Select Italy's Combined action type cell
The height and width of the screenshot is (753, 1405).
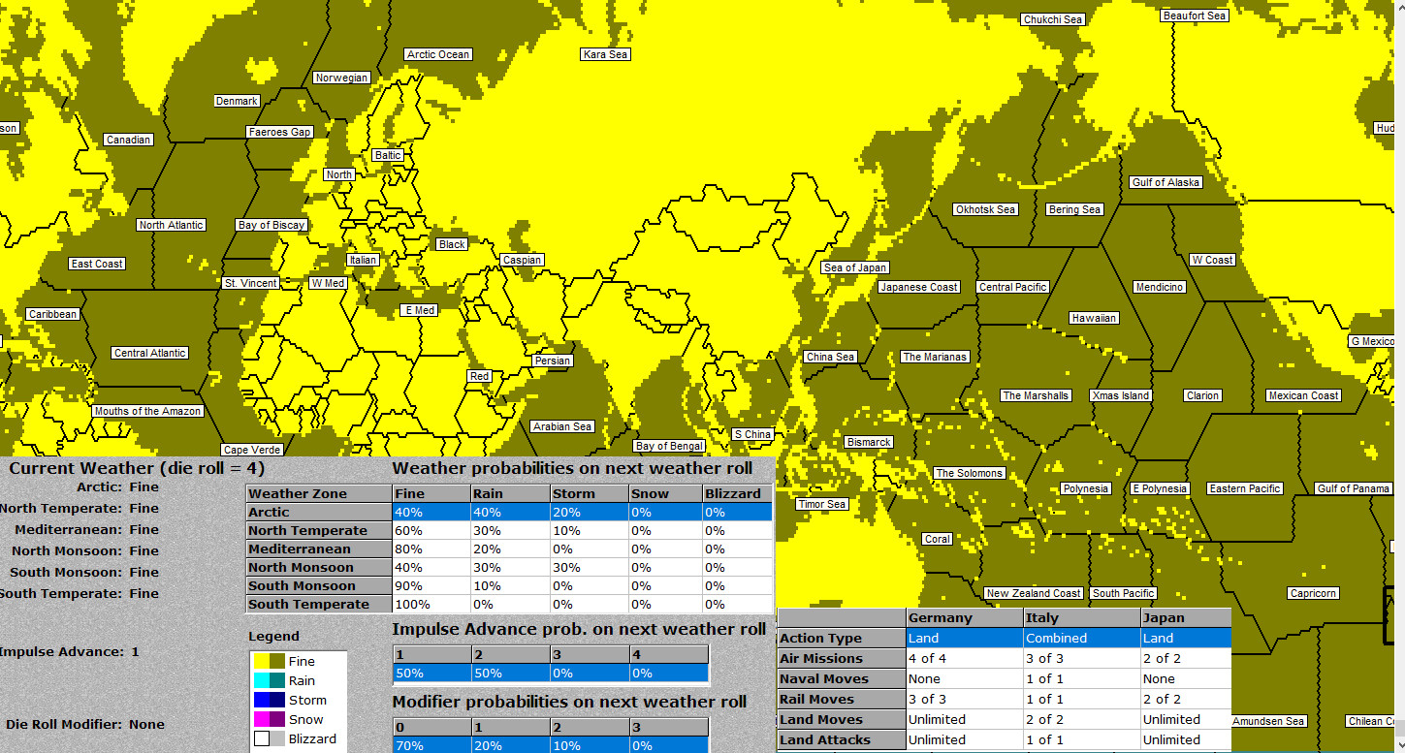(1082, 638)
